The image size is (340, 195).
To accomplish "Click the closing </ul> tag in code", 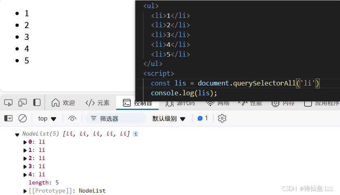I will pyautogui.click(x=153, y=64).
